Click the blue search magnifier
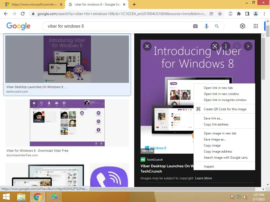The height and width of the screenshot is (202, 270). point(217,26)
